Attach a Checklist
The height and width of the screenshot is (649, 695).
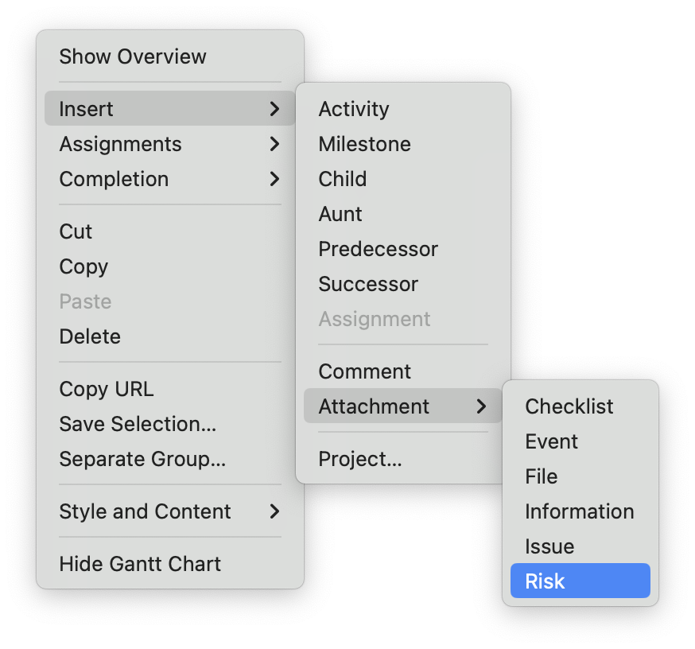(x=569, y=406)
